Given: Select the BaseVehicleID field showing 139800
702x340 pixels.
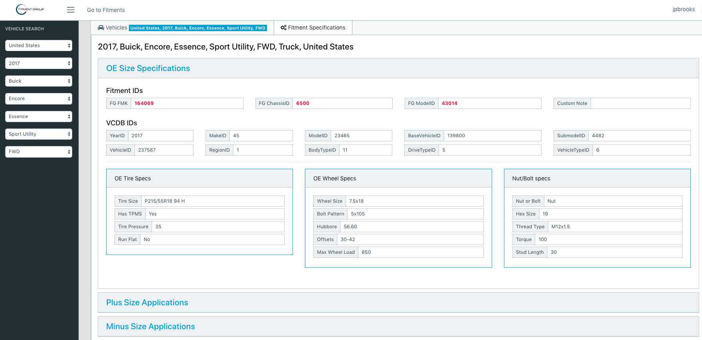Looking at the screenshot, I should [x=492, y=136].
